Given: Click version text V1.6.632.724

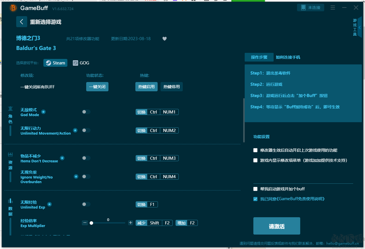Looking at the screenshot, I should [x=63, y=9].
